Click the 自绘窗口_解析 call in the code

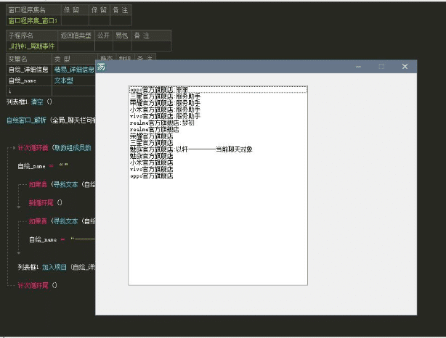tap(26, 120)
